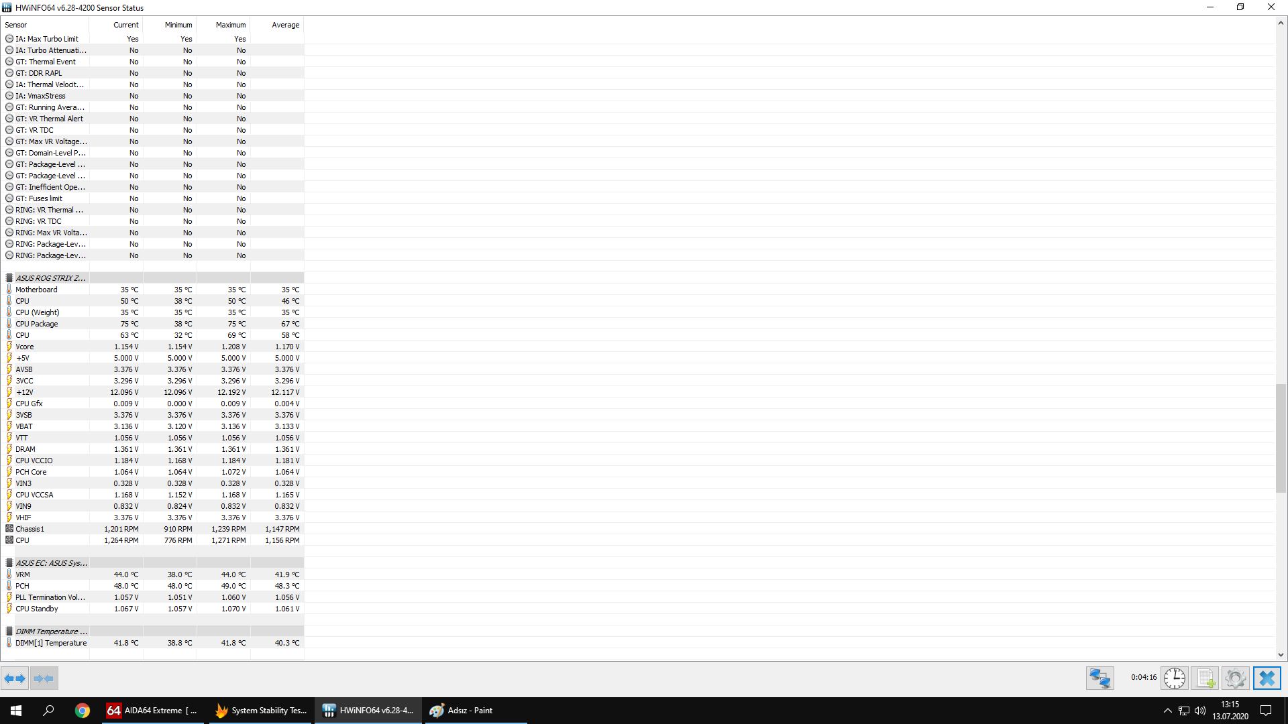The image size is (1288, 724).
Task: Select the CPU (Weight) sensor row
Action: (x=153, y=312)
